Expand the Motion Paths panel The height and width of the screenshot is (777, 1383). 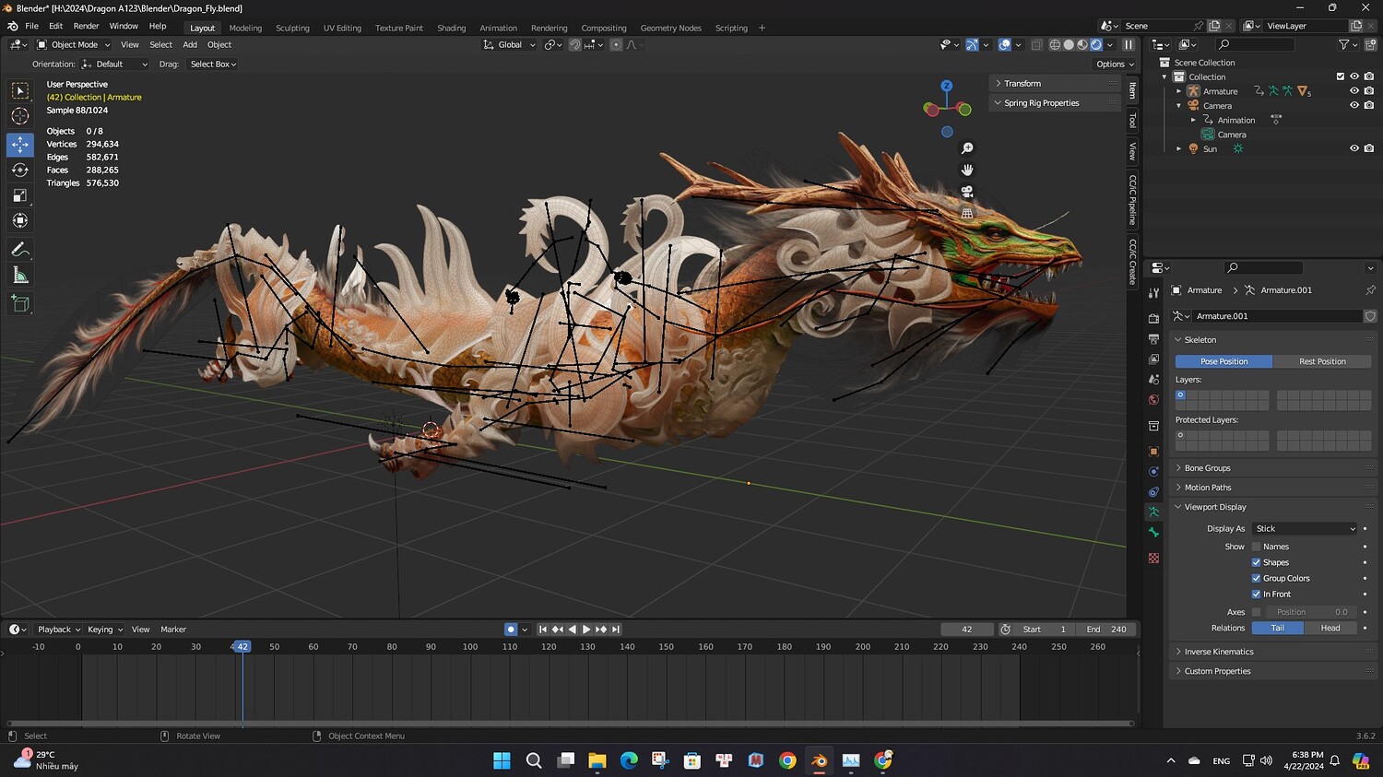1273,488
